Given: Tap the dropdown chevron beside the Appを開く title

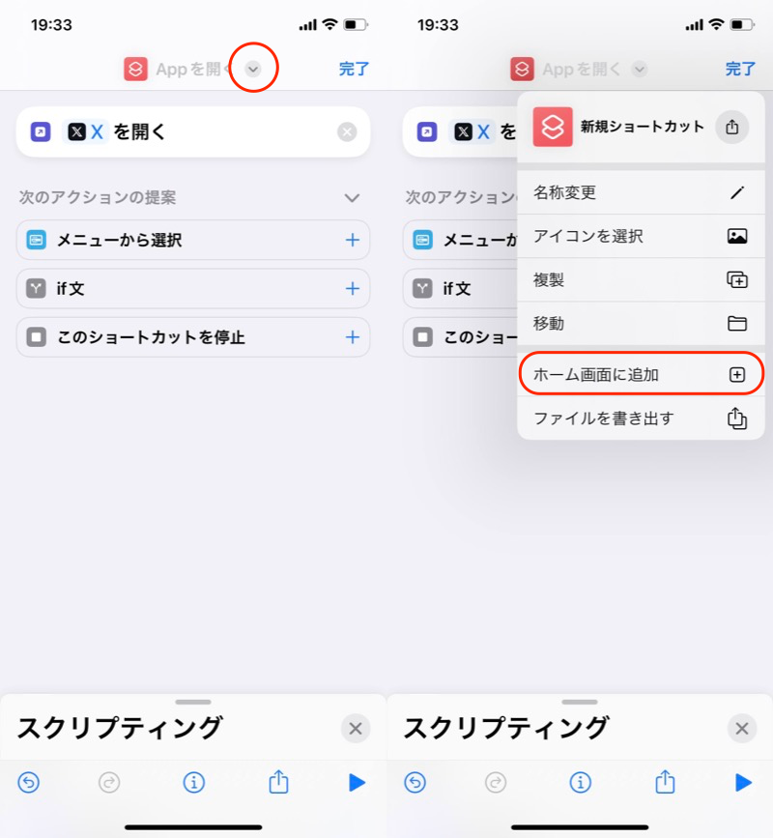Looking at the screenshot, I should tap(253, 70).
